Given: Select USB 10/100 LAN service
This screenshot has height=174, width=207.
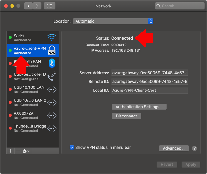Looking at the screenshot, I should click(33, 89).
